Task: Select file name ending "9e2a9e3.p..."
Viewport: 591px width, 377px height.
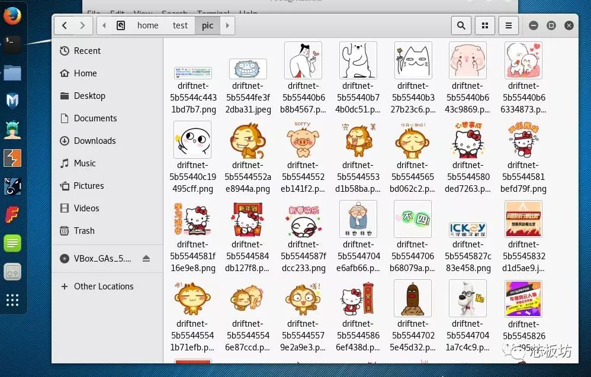Action: pos(303,336)
